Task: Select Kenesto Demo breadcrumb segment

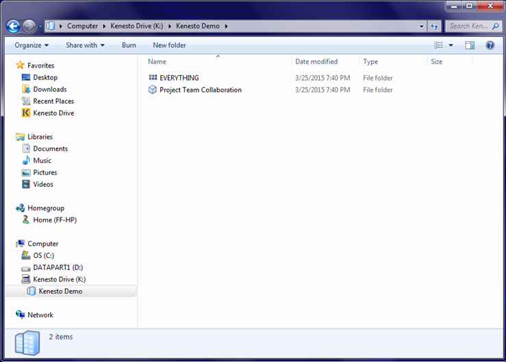Action: [197, 26]
